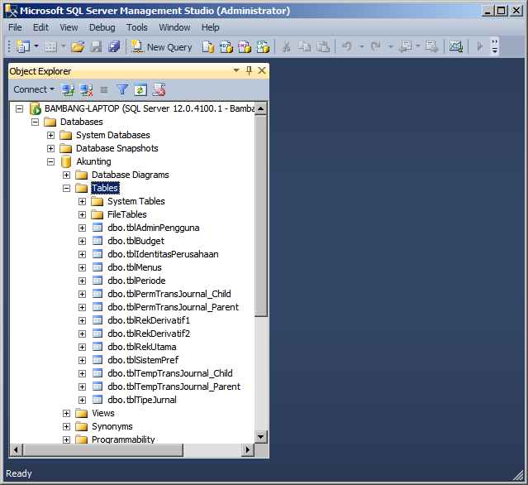This screenshot has height=485, width=528.
Task: Start a New Query
Action: click(162, 47)
